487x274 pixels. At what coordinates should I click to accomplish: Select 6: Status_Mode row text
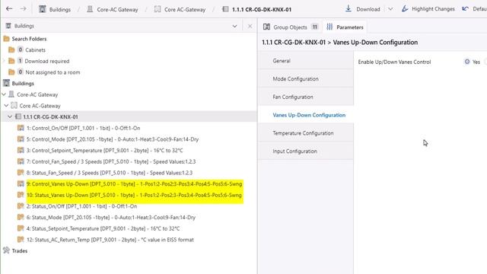(111, 218)
